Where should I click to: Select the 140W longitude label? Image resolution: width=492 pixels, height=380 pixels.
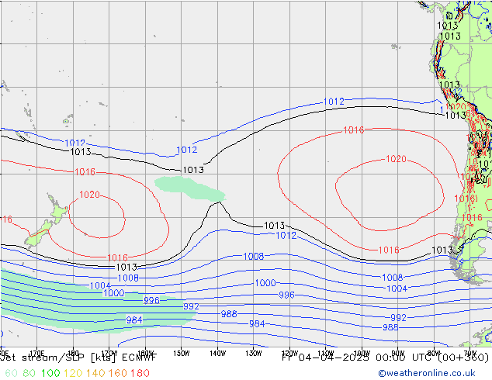pyautogui.click(x=218, y=353)
